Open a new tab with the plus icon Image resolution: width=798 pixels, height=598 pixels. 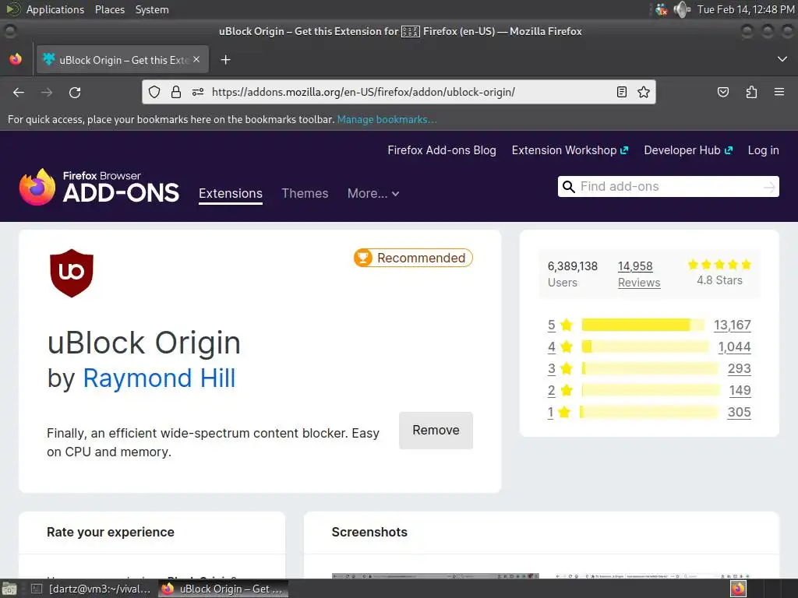coord(225,60)
